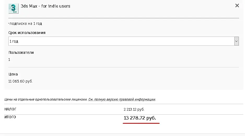
Task: Click the total 13 278.72 руб.
Action: coord(140,118)
